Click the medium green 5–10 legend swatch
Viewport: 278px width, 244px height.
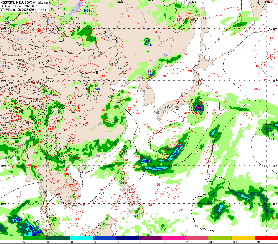[35, 238]
